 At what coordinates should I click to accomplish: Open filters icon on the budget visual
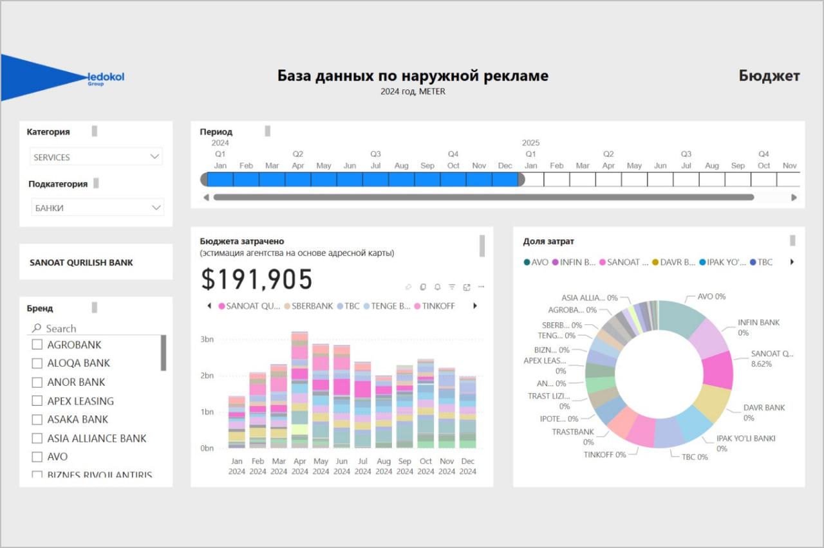[452, 287]
